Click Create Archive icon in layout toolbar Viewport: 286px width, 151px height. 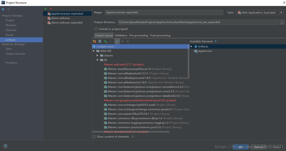pos(100,41)
